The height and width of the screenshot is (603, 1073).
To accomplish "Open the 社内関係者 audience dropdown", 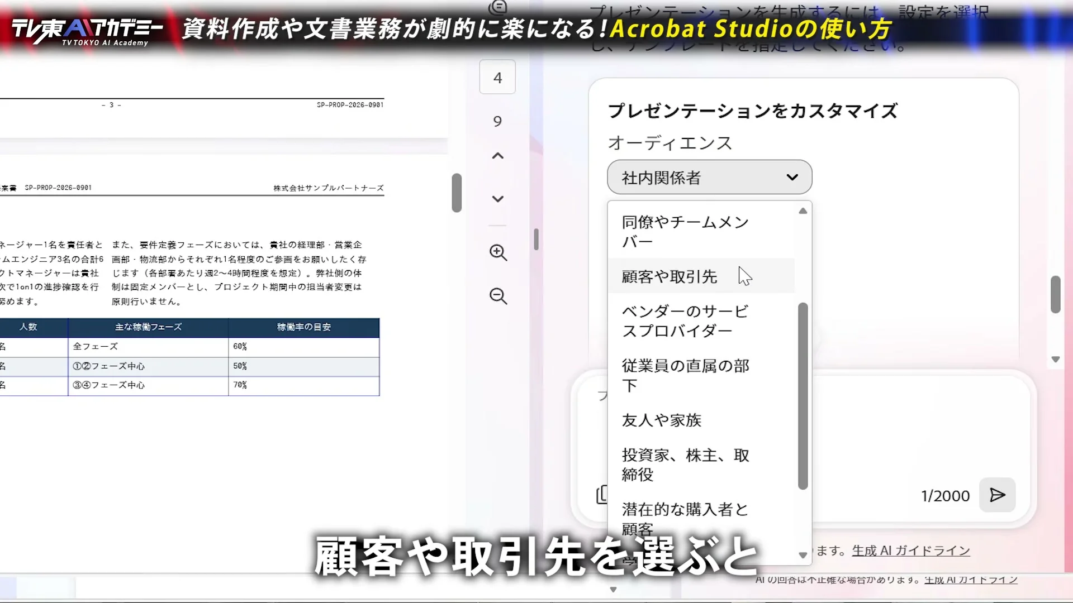I will [709, 178].
